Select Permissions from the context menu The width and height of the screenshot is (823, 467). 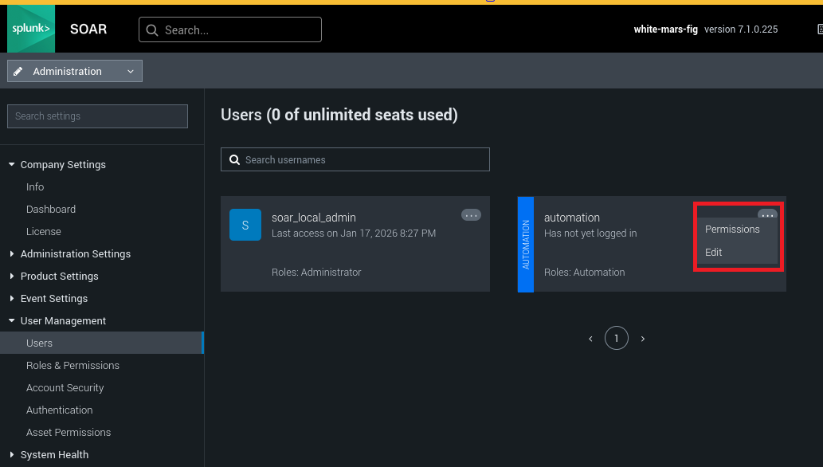732,230
